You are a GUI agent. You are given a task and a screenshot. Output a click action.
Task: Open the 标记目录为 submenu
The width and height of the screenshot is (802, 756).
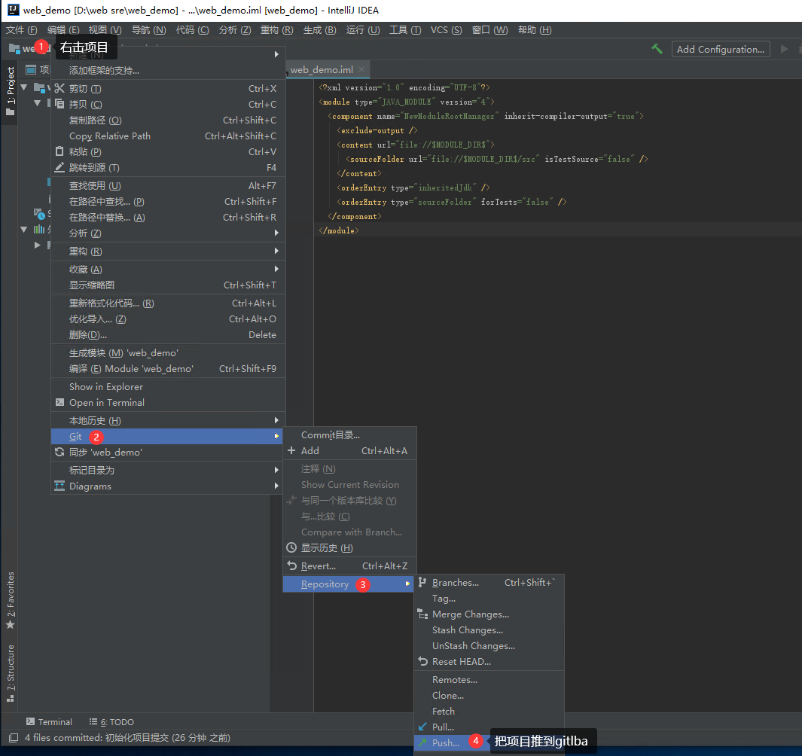coord(168,470)
